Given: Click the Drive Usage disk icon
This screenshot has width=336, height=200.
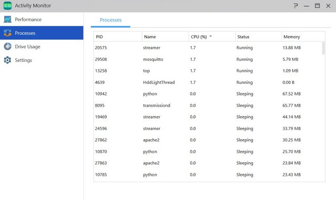Looking at the screenshot, I should point(7,47).
